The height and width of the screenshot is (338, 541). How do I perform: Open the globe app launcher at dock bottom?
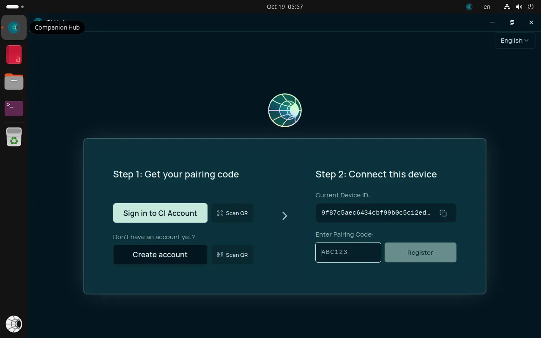click(14, 324)
